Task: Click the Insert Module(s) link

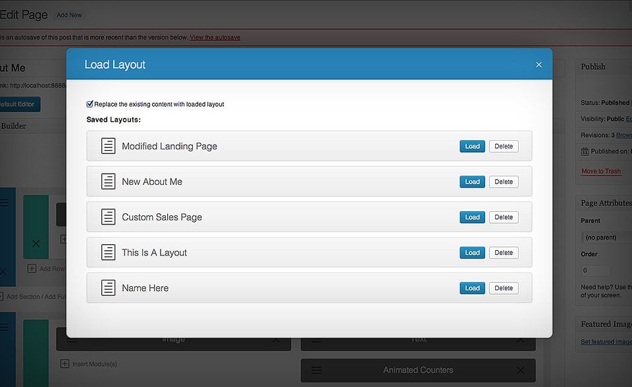Action: (x=95, y=364)
